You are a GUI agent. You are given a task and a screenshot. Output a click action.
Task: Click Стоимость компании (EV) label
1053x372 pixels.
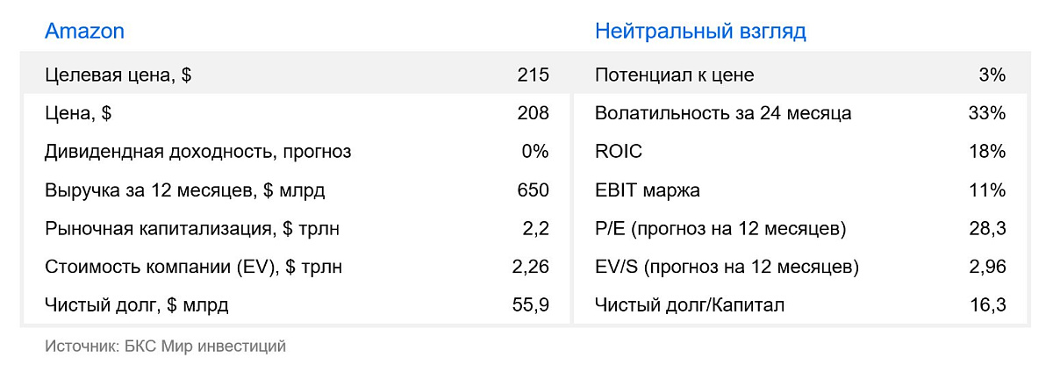coord(194,267)
